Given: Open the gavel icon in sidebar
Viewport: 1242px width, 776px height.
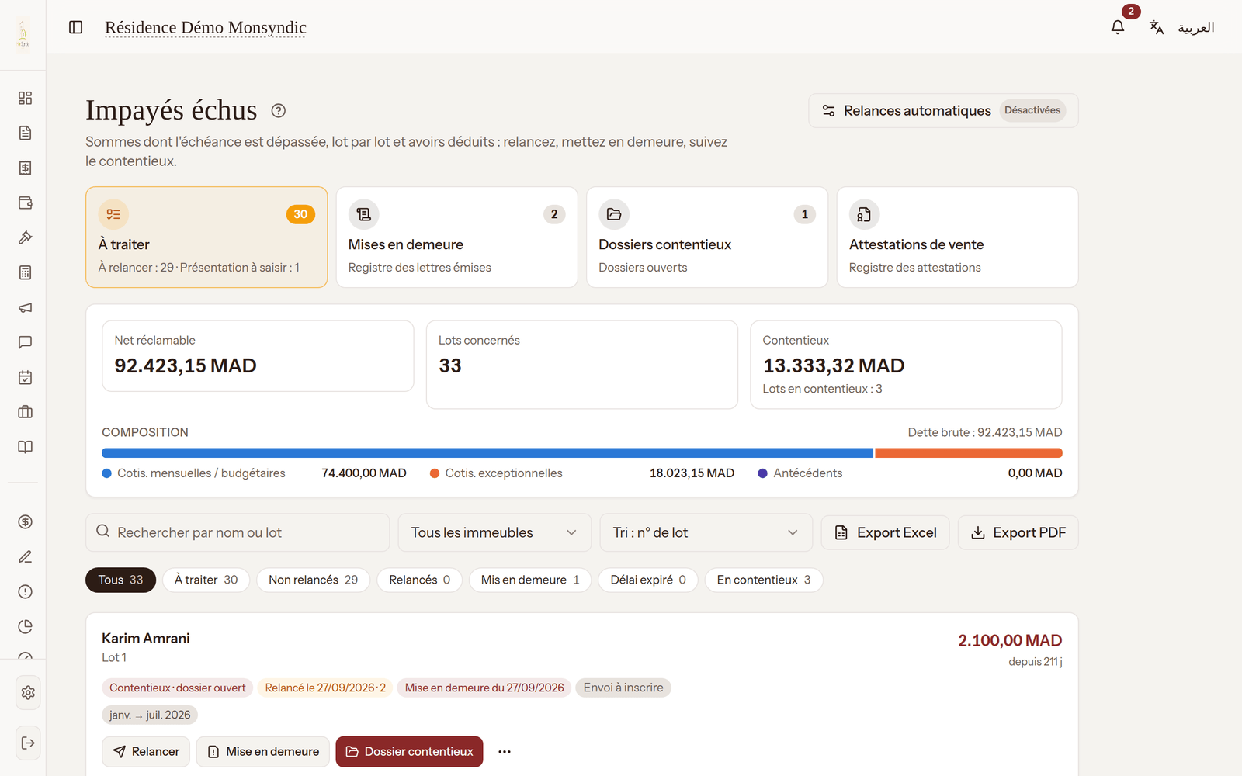Looking at the screenshot, I should 25,237.
